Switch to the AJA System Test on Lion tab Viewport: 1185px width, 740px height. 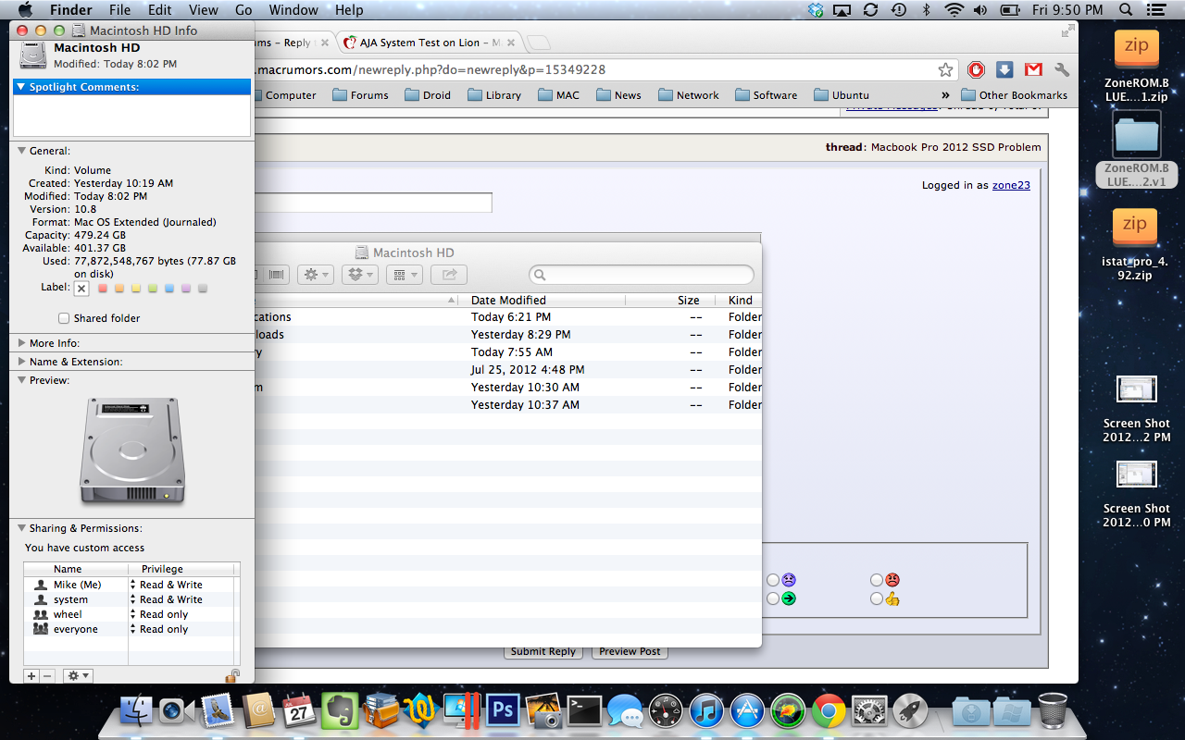tap(430, 43)
